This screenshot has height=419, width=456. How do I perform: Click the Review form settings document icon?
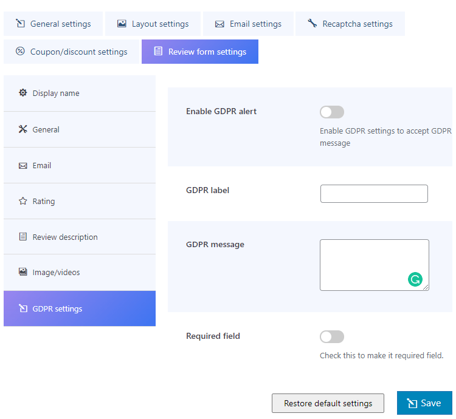tap(158, 51)
